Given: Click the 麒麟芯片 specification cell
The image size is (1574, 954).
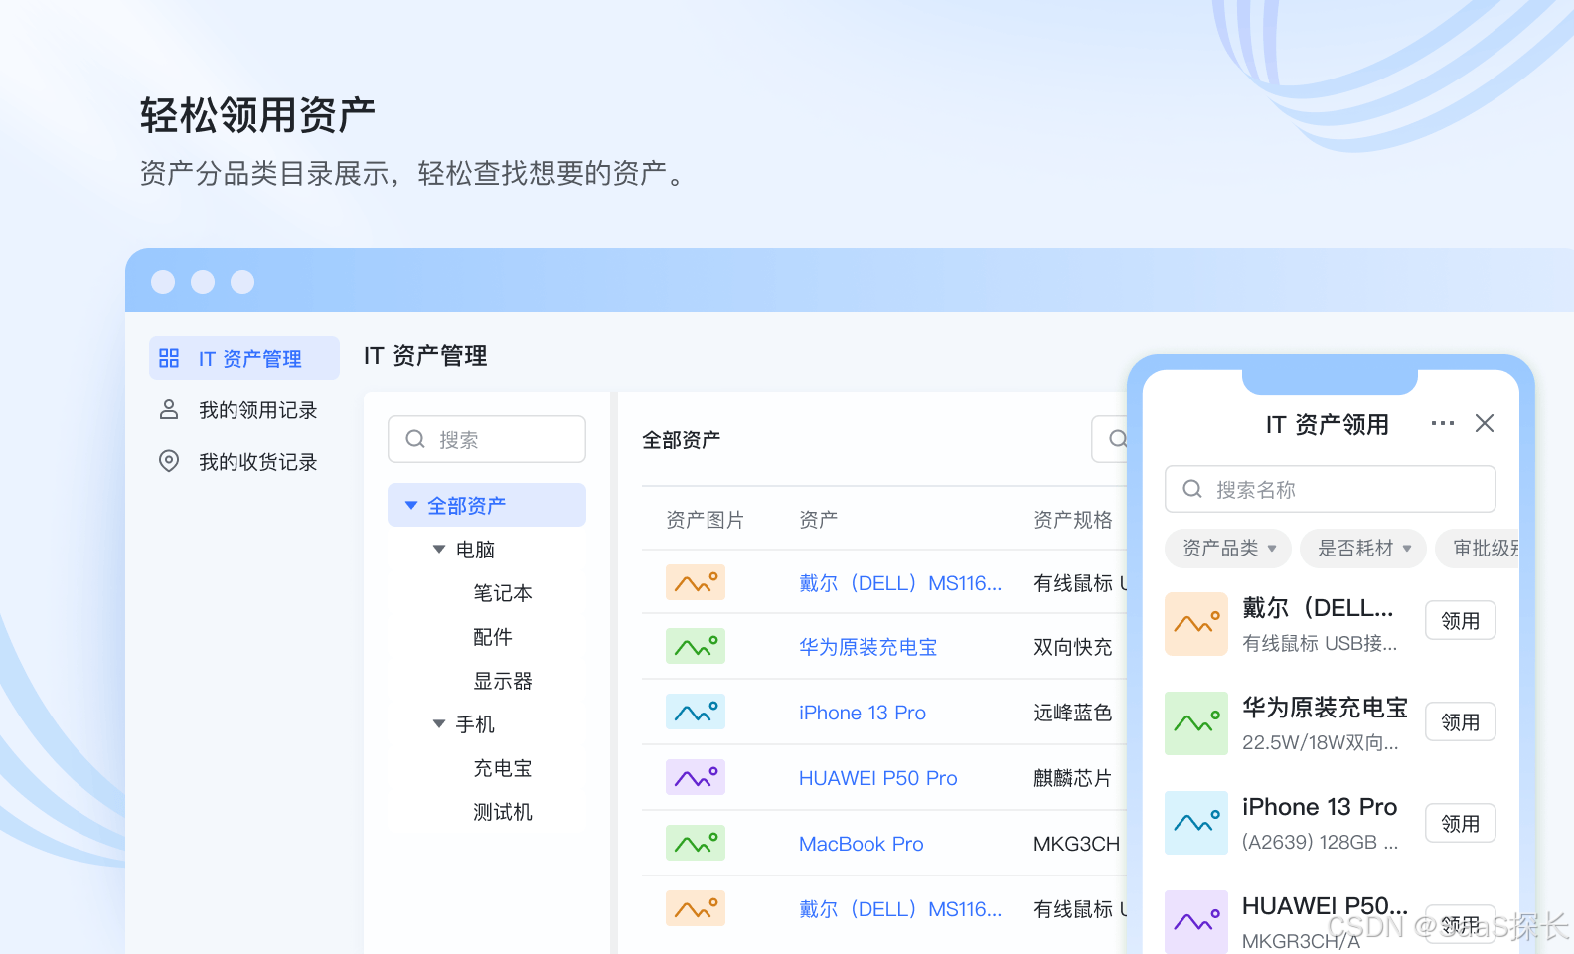Looking at the screenshot, I should [1073, 778].
